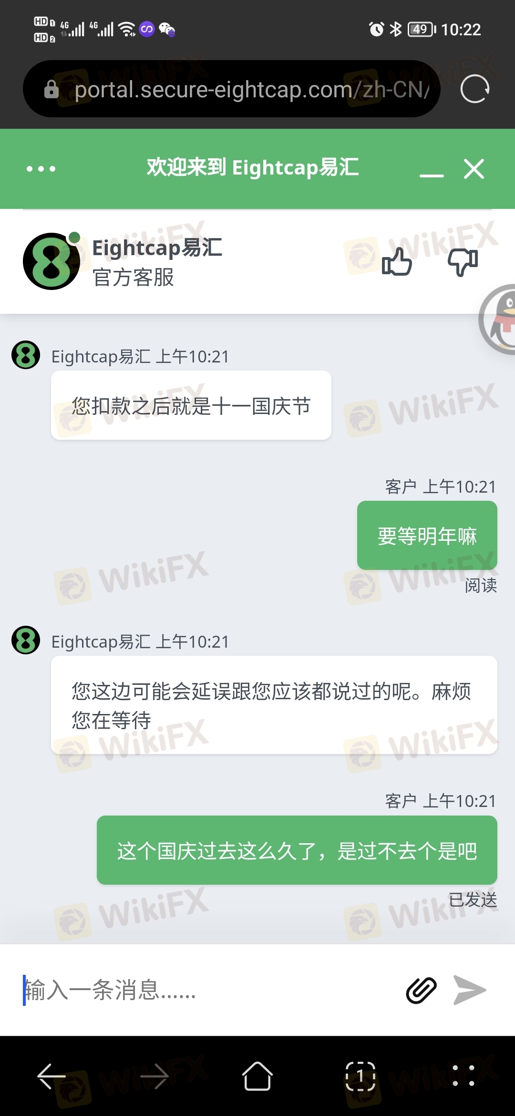The image size is (515, 1116).
Task: Go back with browser back arrow
Action: coord(51,1076)
